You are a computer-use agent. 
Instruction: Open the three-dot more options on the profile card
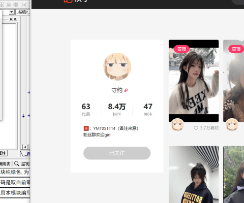click(161, 45)
